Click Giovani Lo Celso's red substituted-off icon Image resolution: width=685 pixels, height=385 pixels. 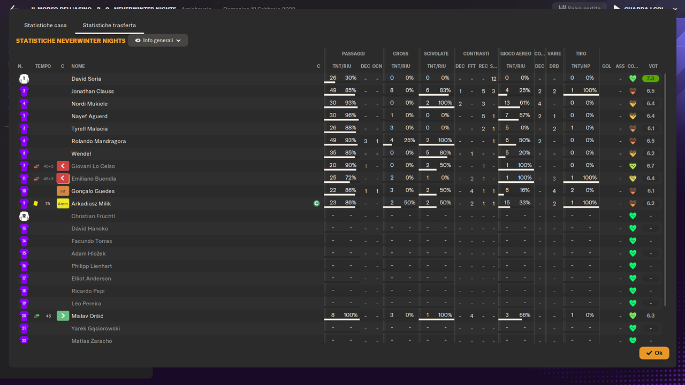(x=63, y=166)
